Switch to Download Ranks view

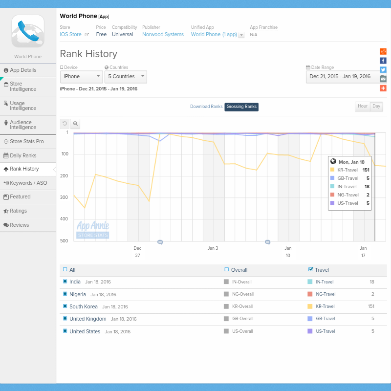[206, 107]
